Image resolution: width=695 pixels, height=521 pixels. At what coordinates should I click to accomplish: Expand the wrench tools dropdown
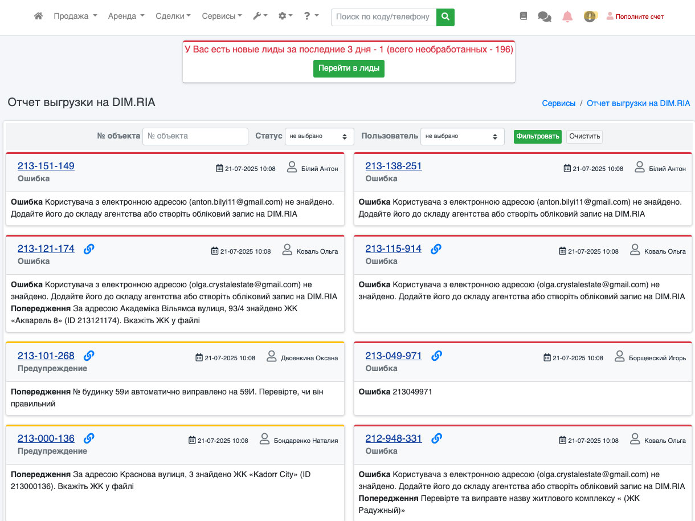(260, 17)
